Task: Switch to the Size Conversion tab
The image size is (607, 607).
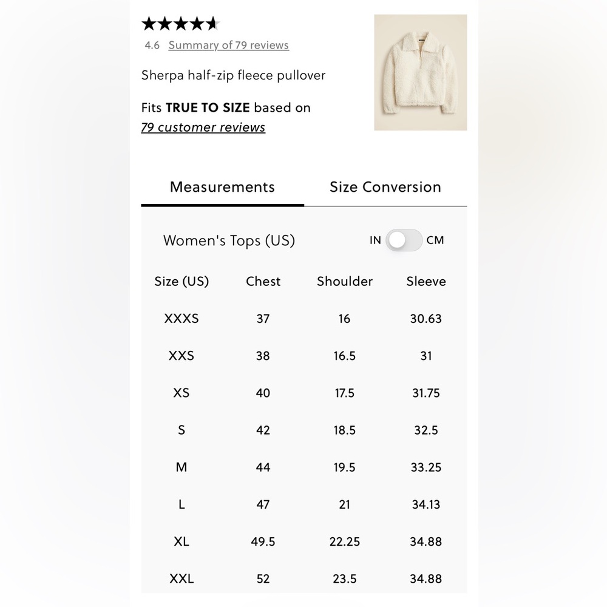Action: tap(385, 188)
